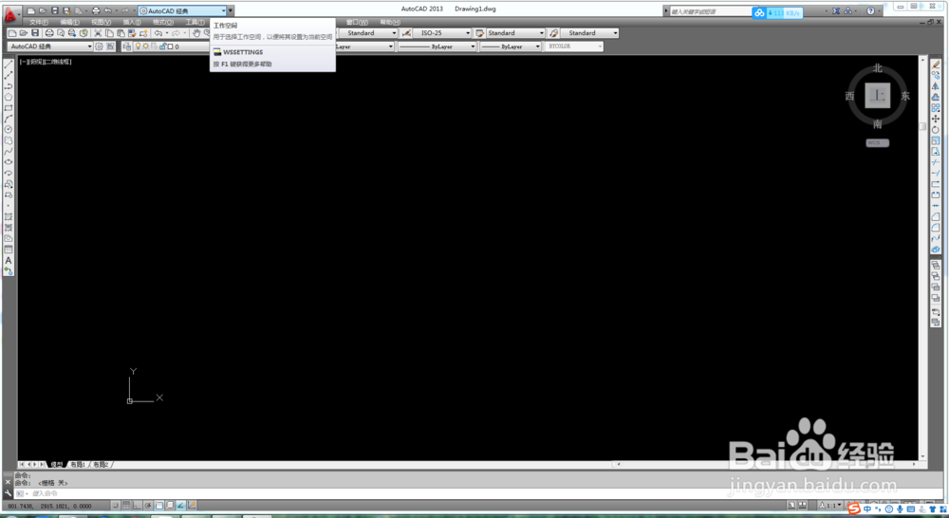Open the AutoCAD 经典 workspace dropdown in title bar
The image size is (949, 518).
point(182,10)
